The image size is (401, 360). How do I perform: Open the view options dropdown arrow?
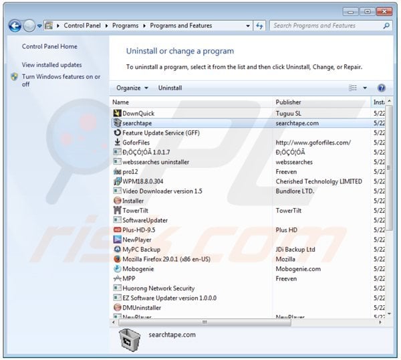point(365,88)
